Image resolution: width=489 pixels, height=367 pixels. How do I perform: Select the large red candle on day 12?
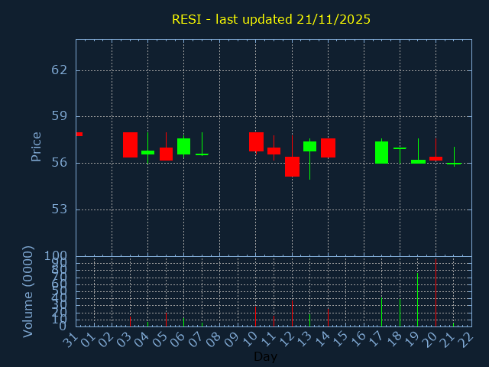coord(292,167)
